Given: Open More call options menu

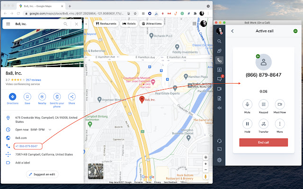Looking at the screenshot, I should point(279,124).
